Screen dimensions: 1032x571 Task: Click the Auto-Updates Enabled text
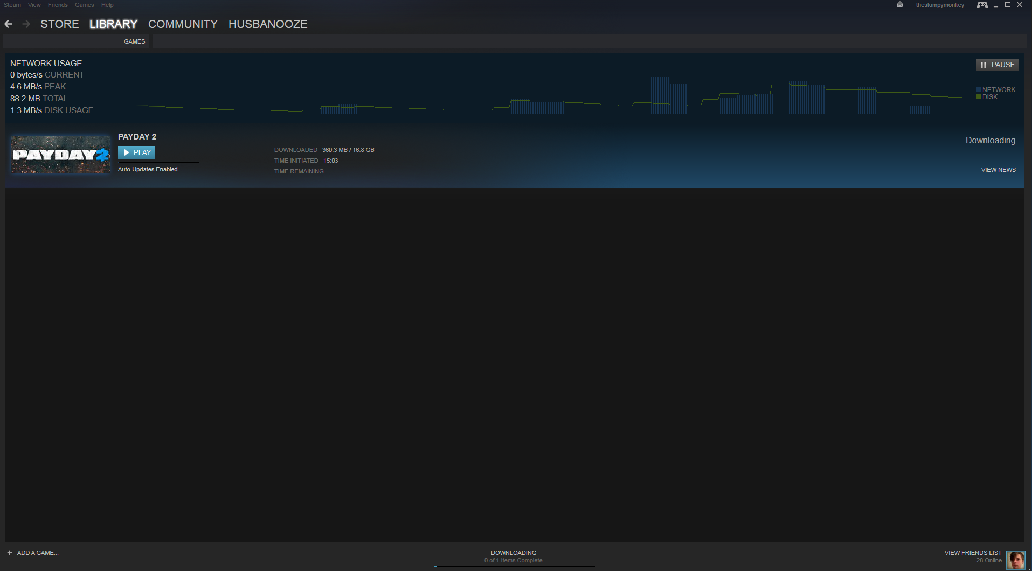click(148, 169)
